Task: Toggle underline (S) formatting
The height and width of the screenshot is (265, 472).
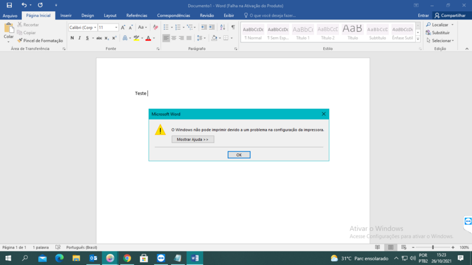Action: [x=87, y=38]
